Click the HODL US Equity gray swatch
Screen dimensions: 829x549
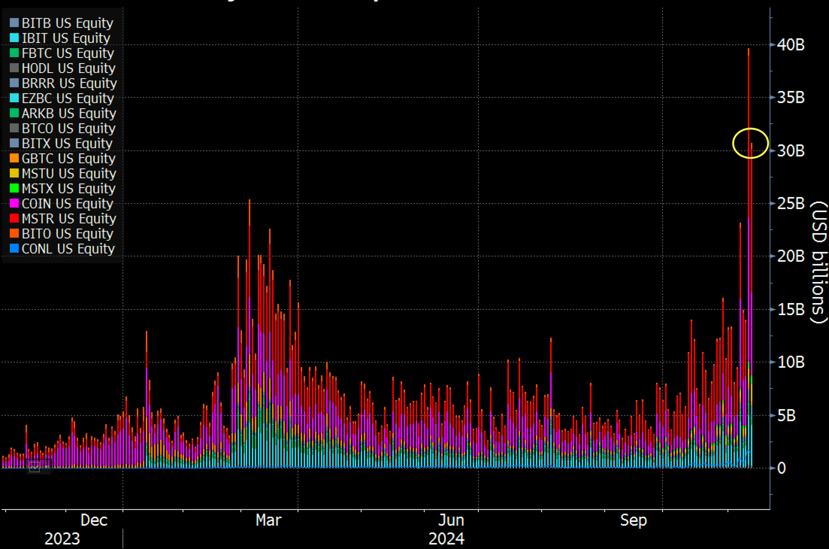[14, 68]
